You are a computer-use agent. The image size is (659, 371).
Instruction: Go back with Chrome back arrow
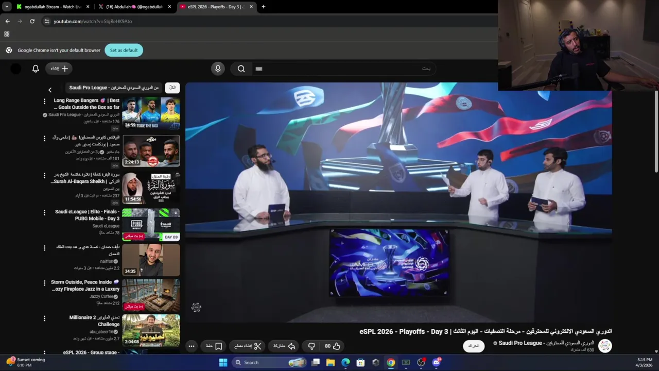point(7,21)
